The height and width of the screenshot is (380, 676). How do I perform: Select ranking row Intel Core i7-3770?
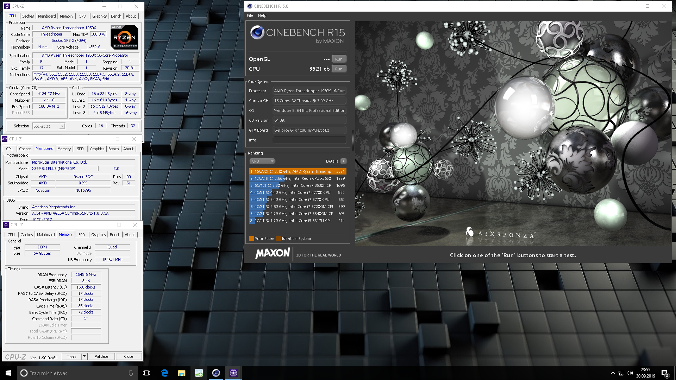(x=298, y=199)
